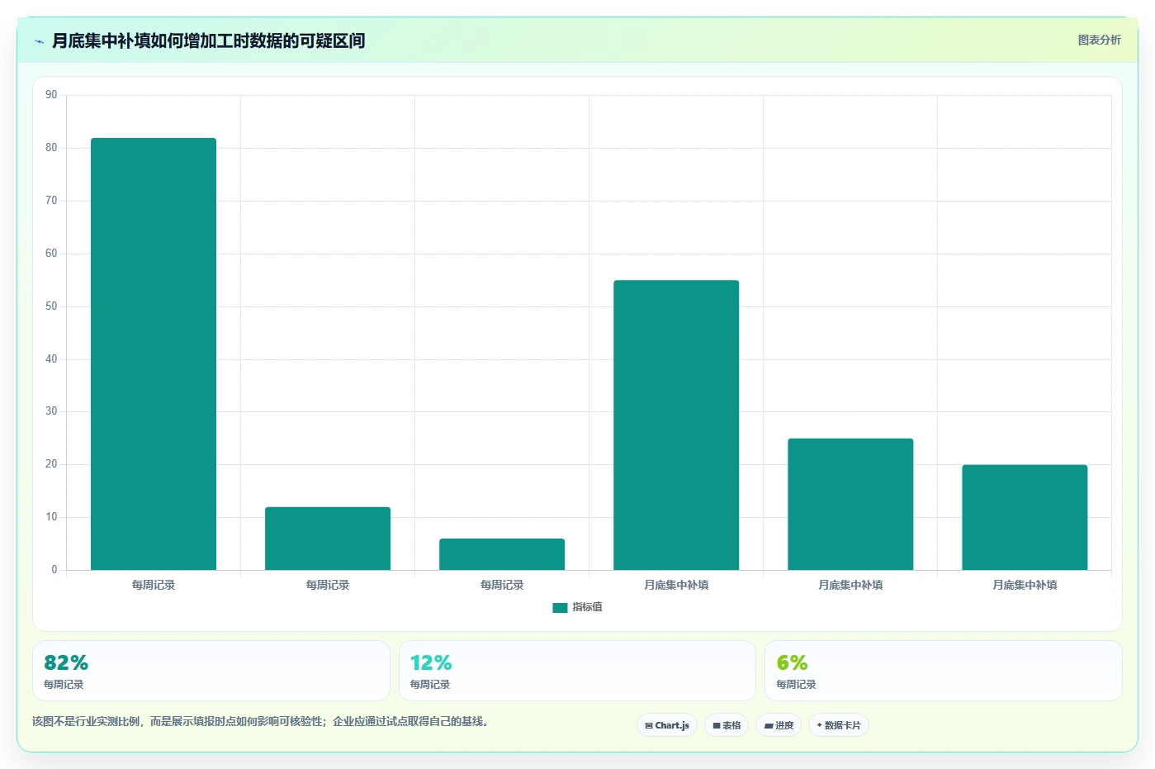Select the 进度 chip
Image resolution: width=1155 pixels, height=769 pixels.
779,725
